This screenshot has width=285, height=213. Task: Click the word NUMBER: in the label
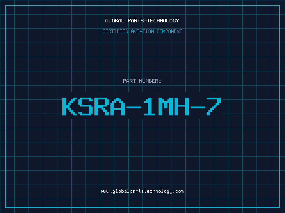[150, 81]
